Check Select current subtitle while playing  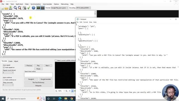(x=56, y=60)
